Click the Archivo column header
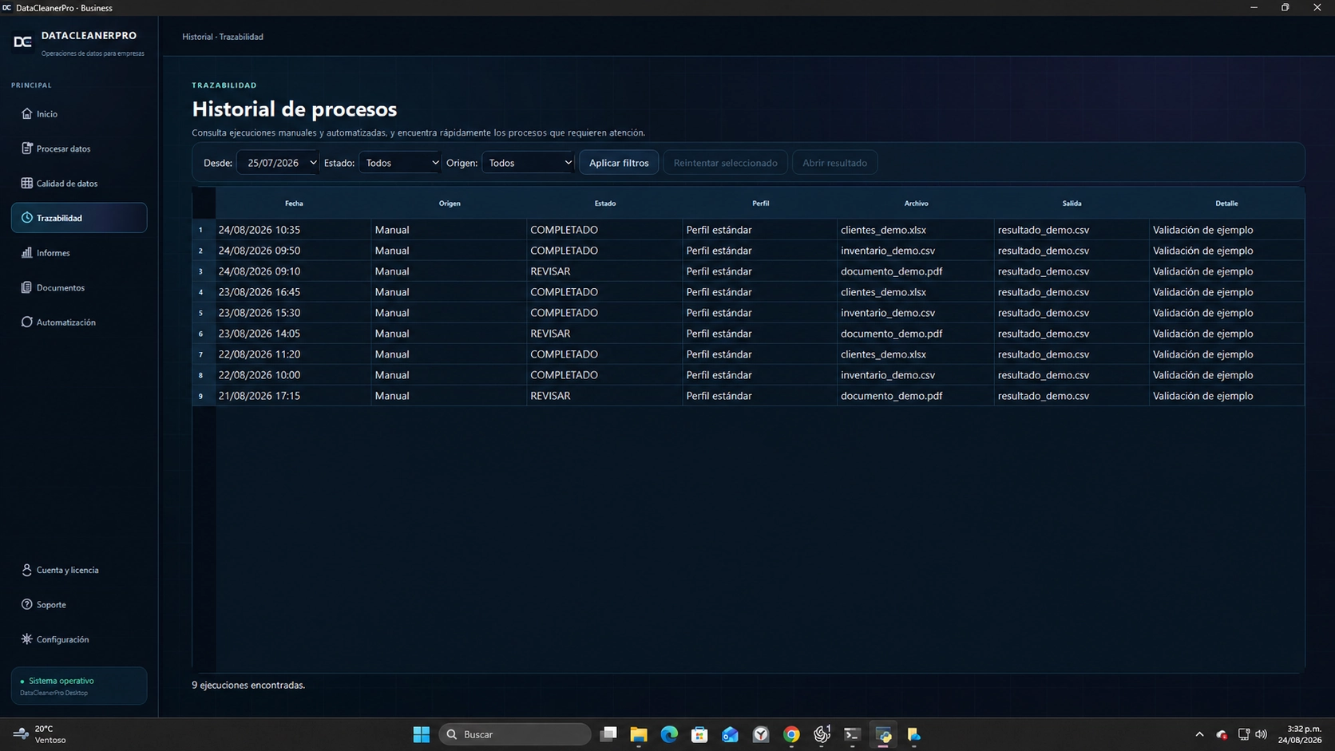 click(916, 204)
